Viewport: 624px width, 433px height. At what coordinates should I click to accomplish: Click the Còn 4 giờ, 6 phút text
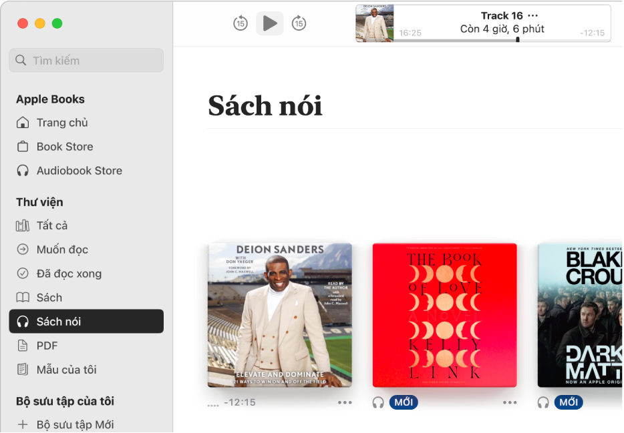(x=502, y=29)
